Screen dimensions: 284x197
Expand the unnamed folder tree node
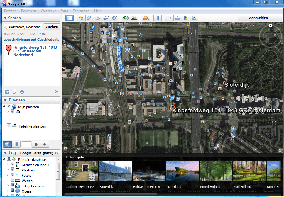(7, 112)
